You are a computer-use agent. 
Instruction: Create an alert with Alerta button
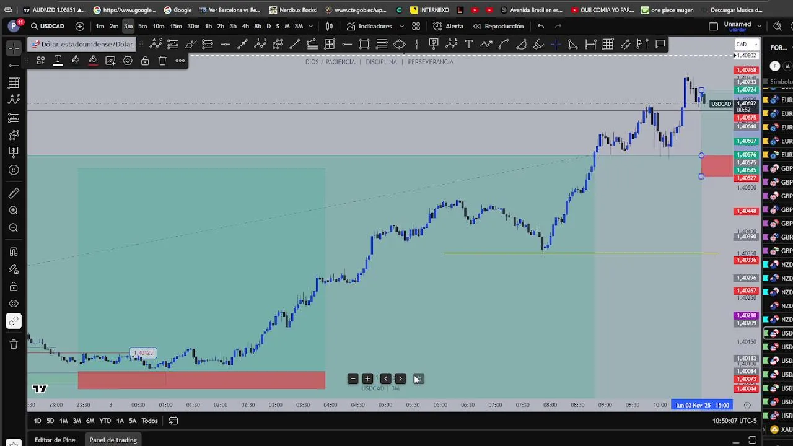[448, 26]
